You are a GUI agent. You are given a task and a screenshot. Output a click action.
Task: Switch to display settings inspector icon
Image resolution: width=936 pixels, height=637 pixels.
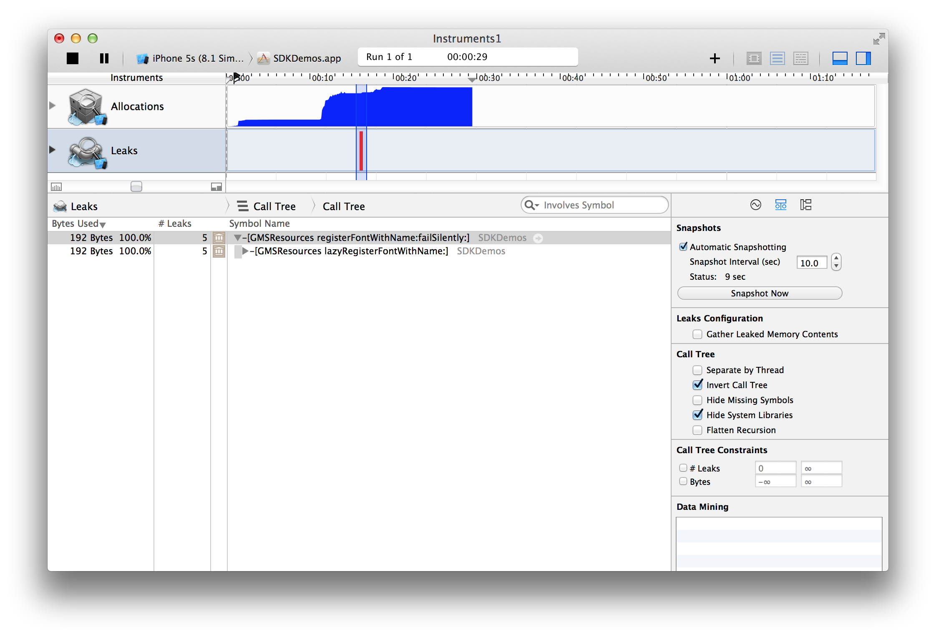pos(780,205)
